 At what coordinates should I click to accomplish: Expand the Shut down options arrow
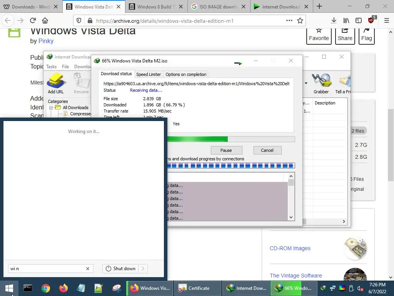(x=143, y=269)
